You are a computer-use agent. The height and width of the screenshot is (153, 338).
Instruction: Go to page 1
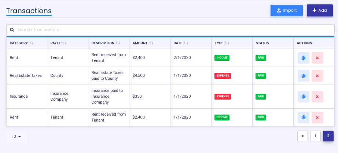pos(315,136)
